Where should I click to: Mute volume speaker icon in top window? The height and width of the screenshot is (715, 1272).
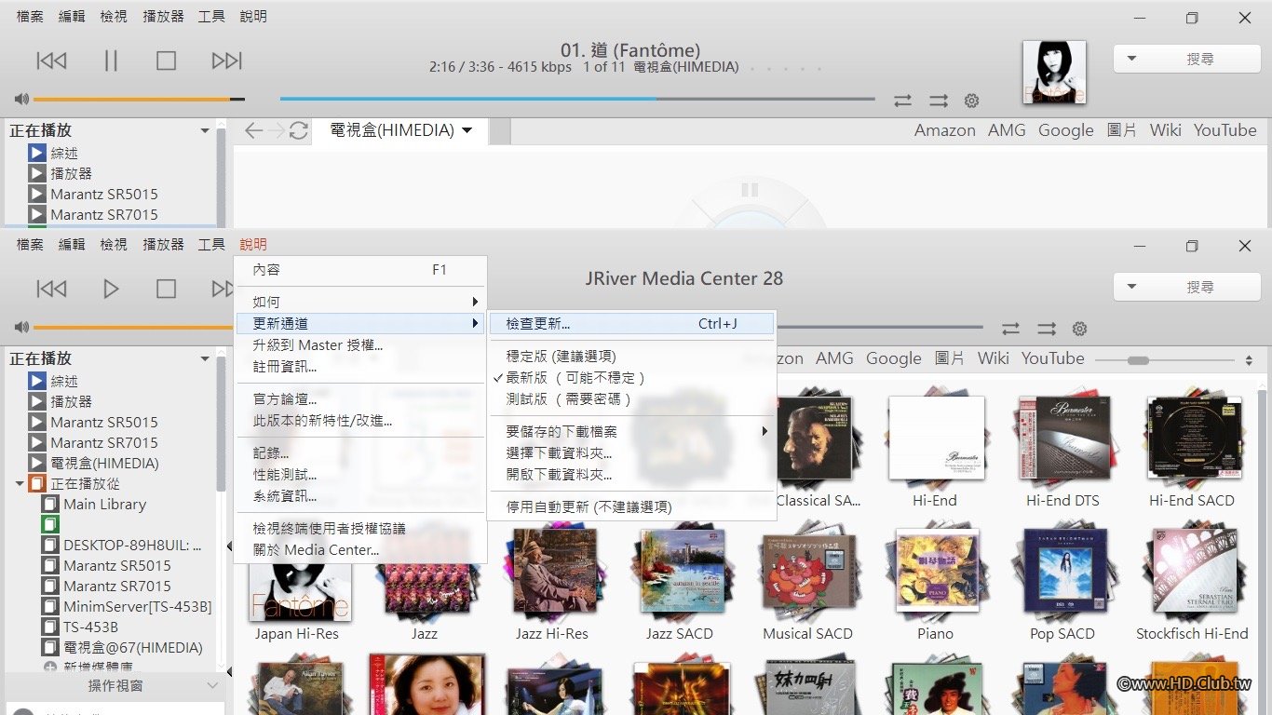click(21, 100)
